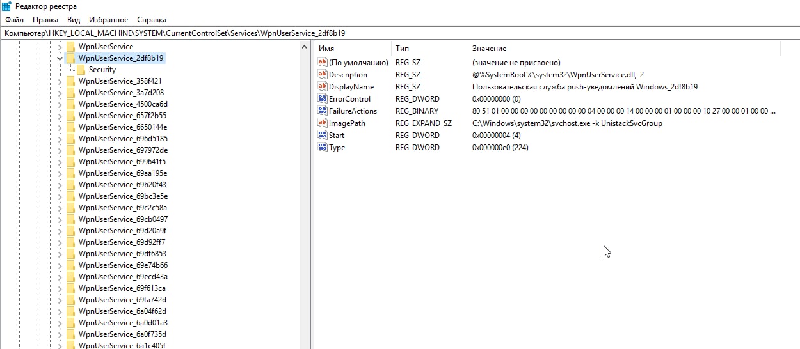Open the Избранное menu
The width and height of the screenshot is (800, 349).
point(109,20)
